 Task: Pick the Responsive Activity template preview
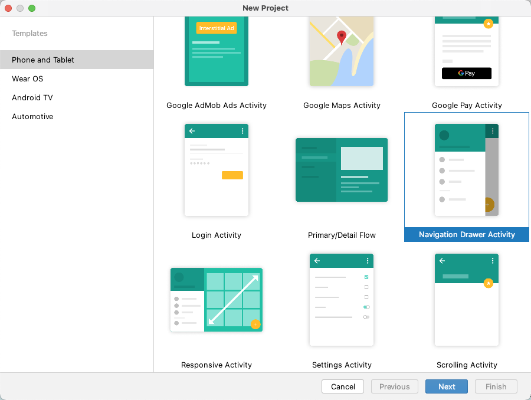(x=217, y=300)
